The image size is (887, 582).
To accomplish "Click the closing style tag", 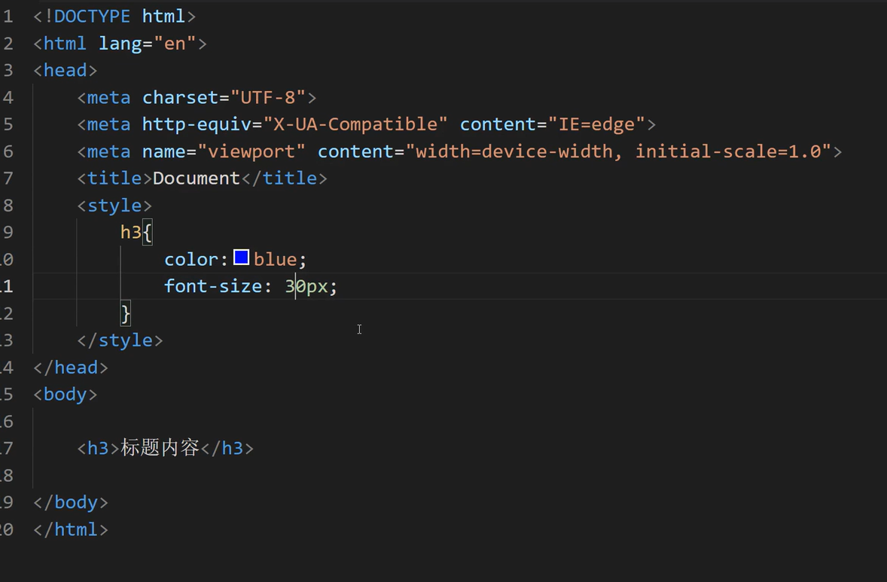I will pyautogui.click(x=120, y=340).
